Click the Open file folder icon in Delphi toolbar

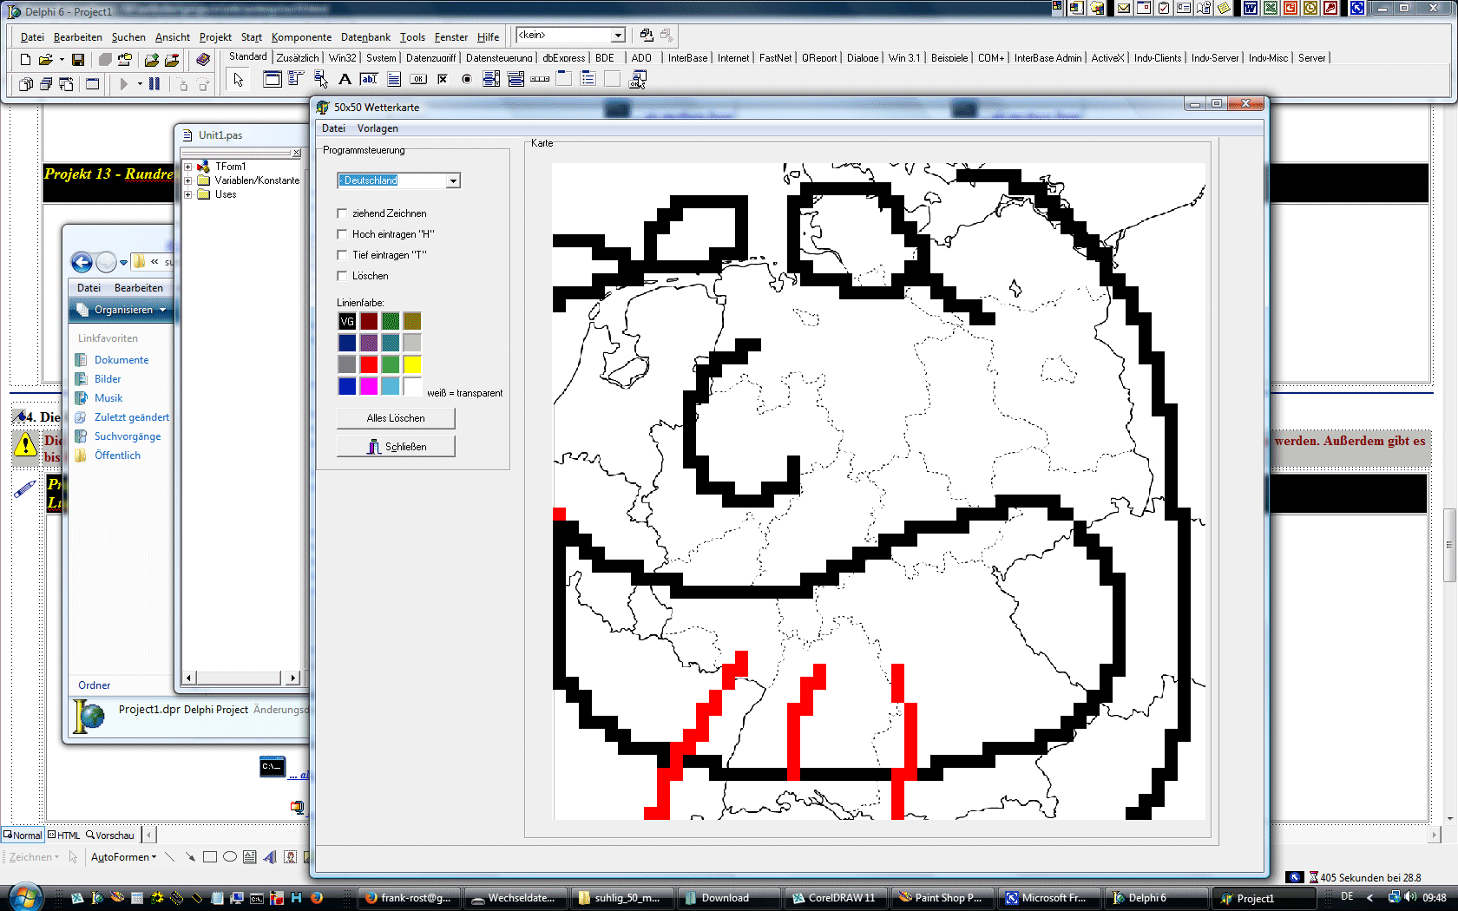click(45, 60)
